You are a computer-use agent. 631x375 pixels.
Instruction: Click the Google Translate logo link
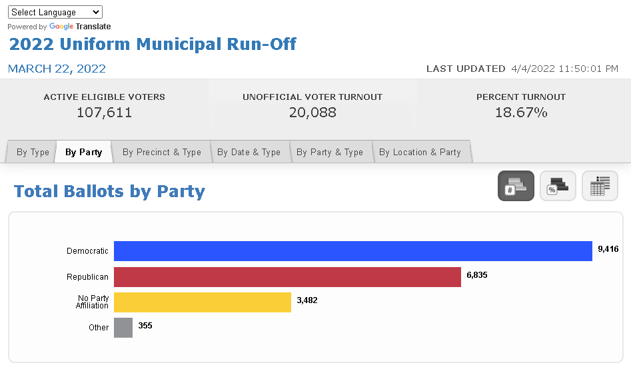[80, 27]
